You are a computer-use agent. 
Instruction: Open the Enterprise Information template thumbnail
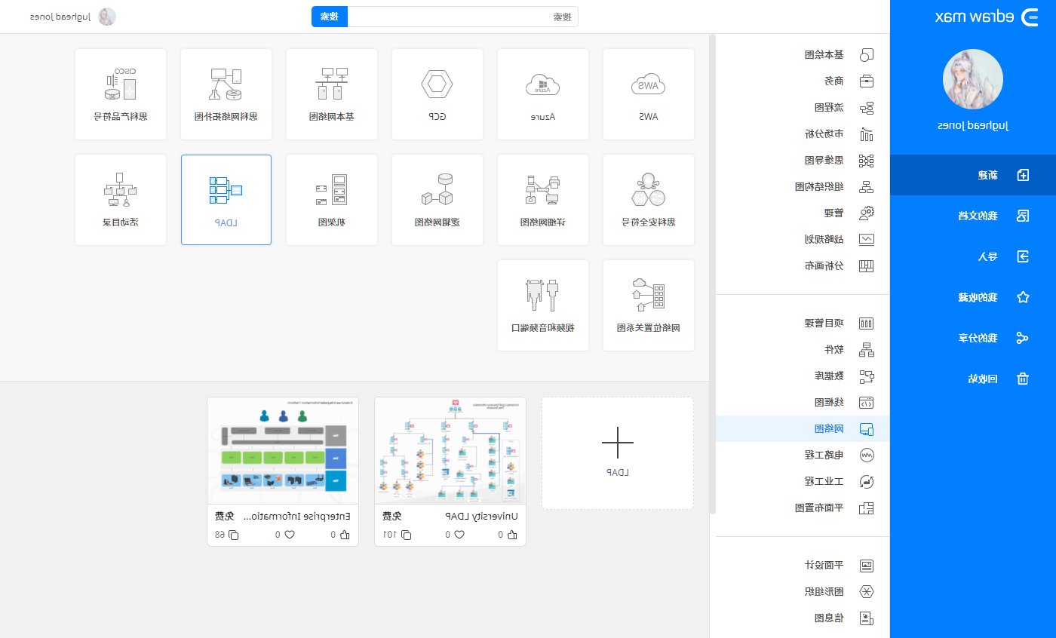283,451
